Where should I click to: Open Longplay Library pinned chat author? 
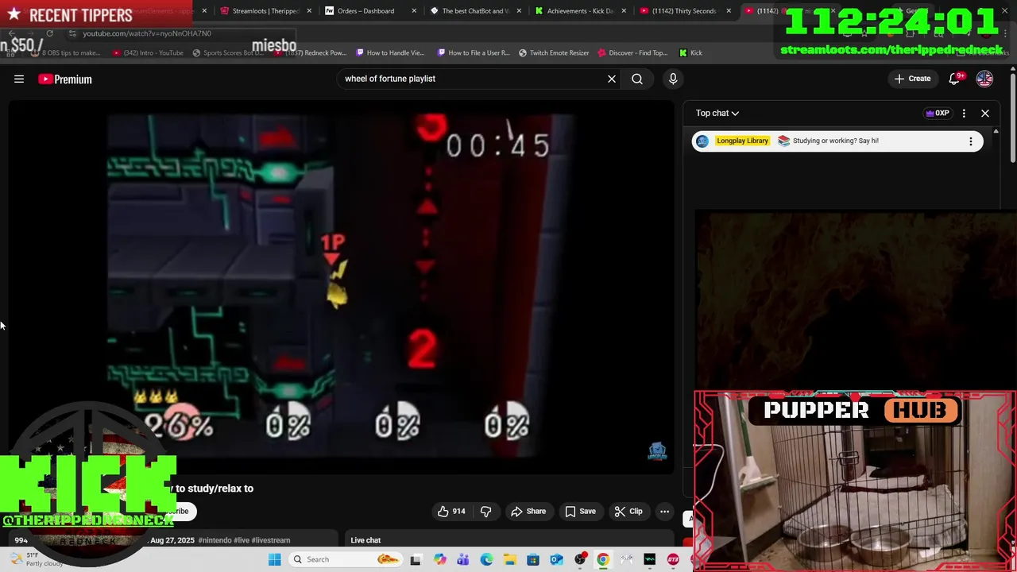point(742,141)
